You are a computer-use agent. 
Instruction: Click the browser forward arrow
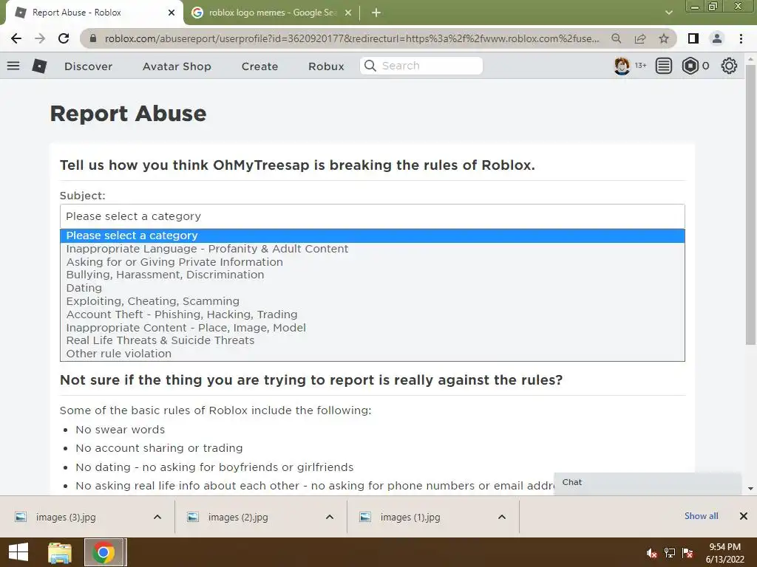(40, 38)
